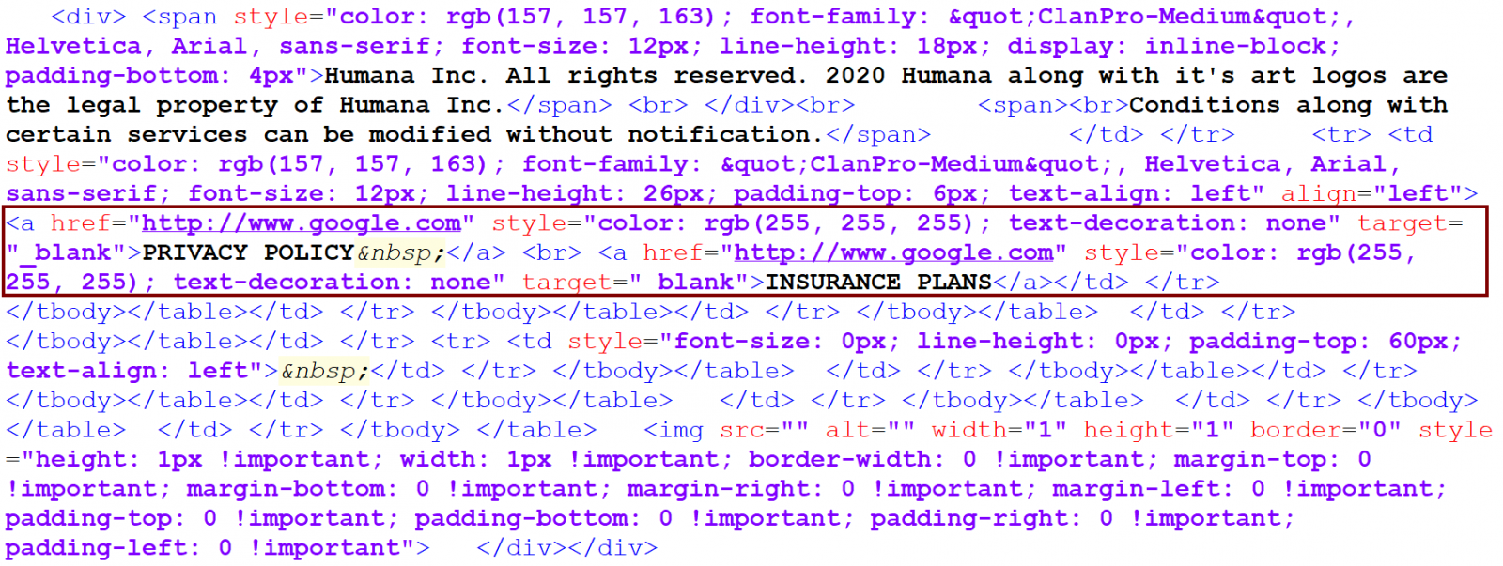Click the 'Conditions along with' text
The height and width of the screenshot is (566, 1503).
pos(1287,105)
